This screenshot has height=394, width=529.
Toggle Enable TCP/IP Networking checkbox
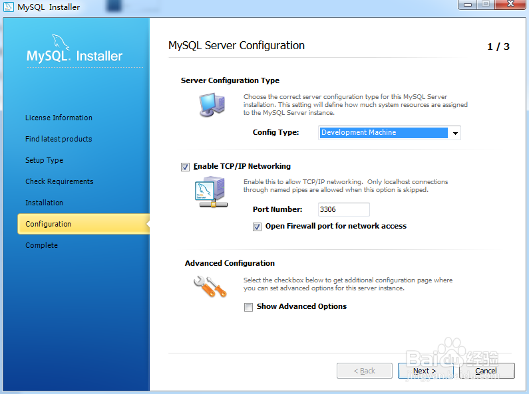point(185,167)
